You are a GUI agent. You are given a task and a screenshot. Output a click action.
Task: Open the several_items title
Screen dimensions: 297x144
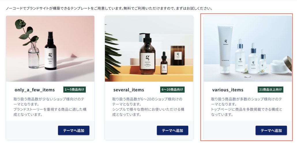coord(129,90)
